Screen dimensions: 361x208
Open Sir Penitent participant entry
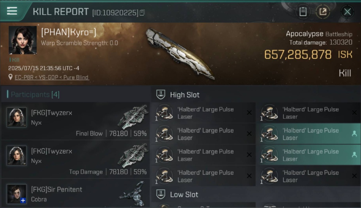76,194
